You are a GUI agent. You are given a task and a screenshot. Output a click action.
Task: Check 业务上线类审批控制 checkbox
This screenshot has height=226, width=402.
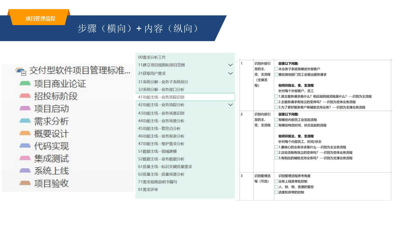276,181
